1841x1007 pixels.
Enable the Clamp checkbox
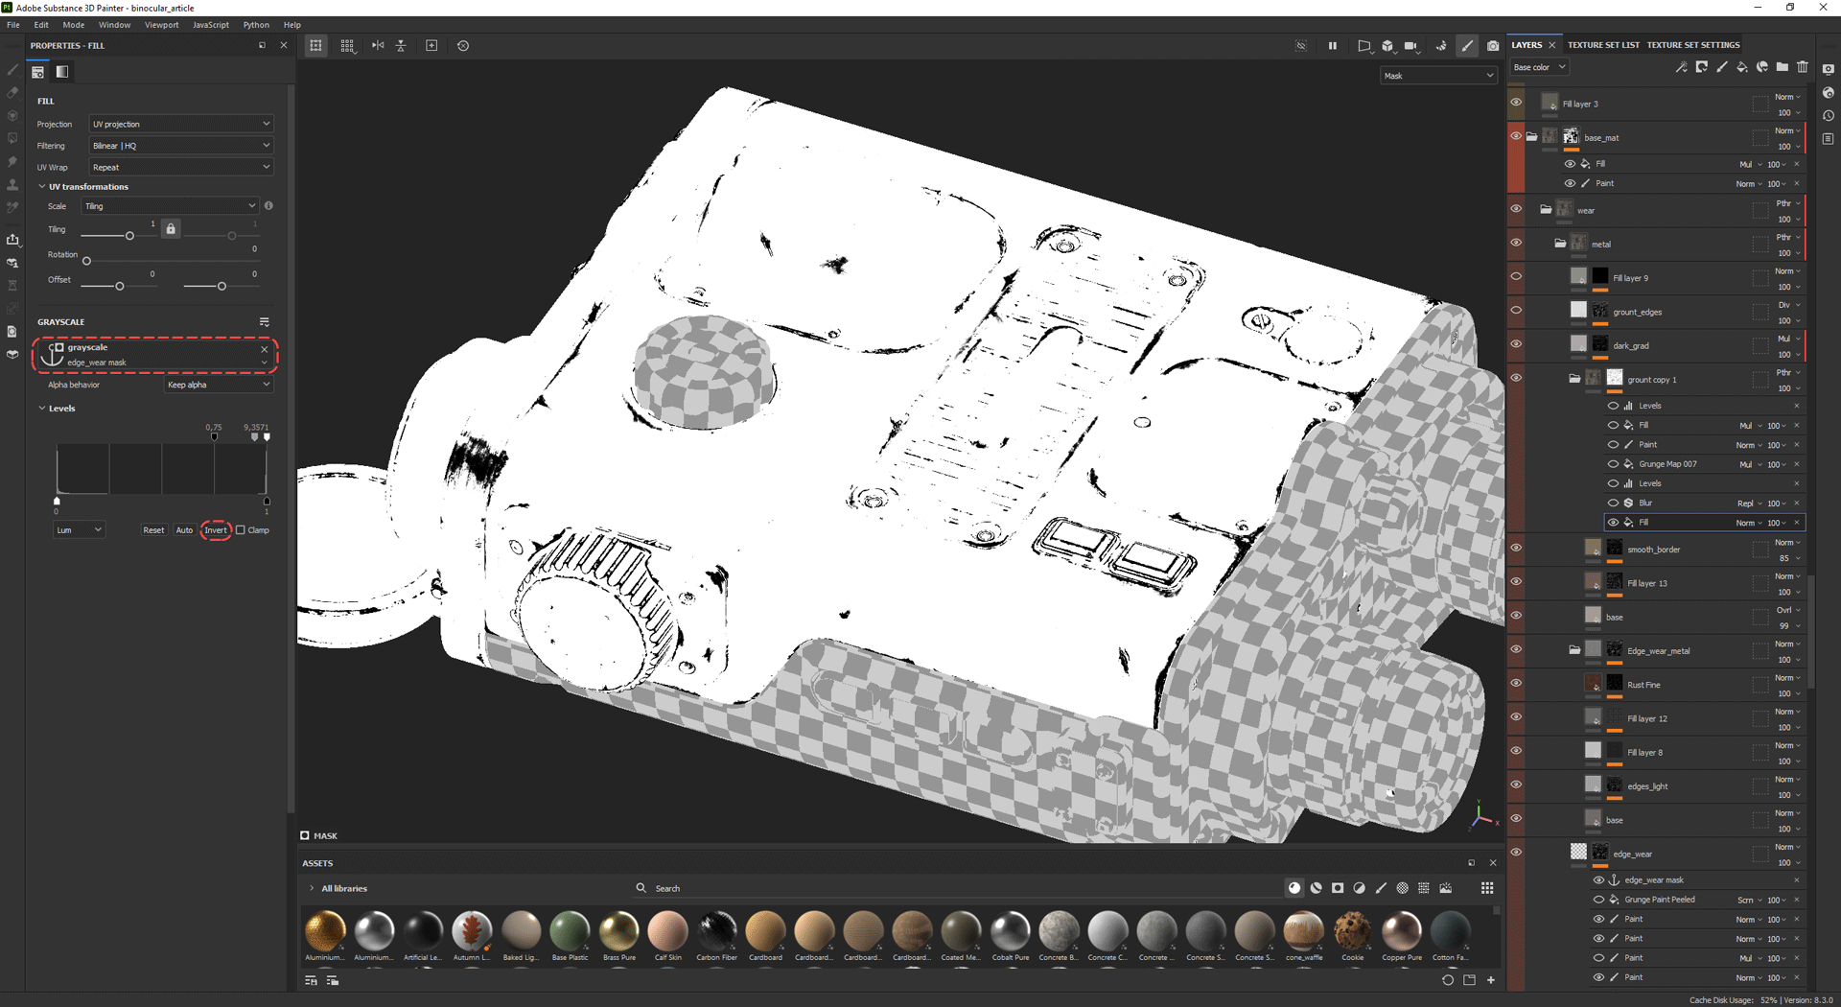pos(241,530)
